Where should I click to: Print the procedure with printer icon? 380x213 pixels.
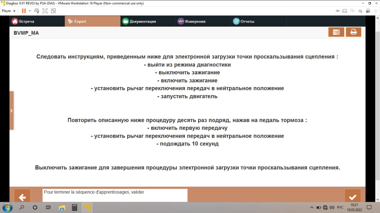[353, 32]
